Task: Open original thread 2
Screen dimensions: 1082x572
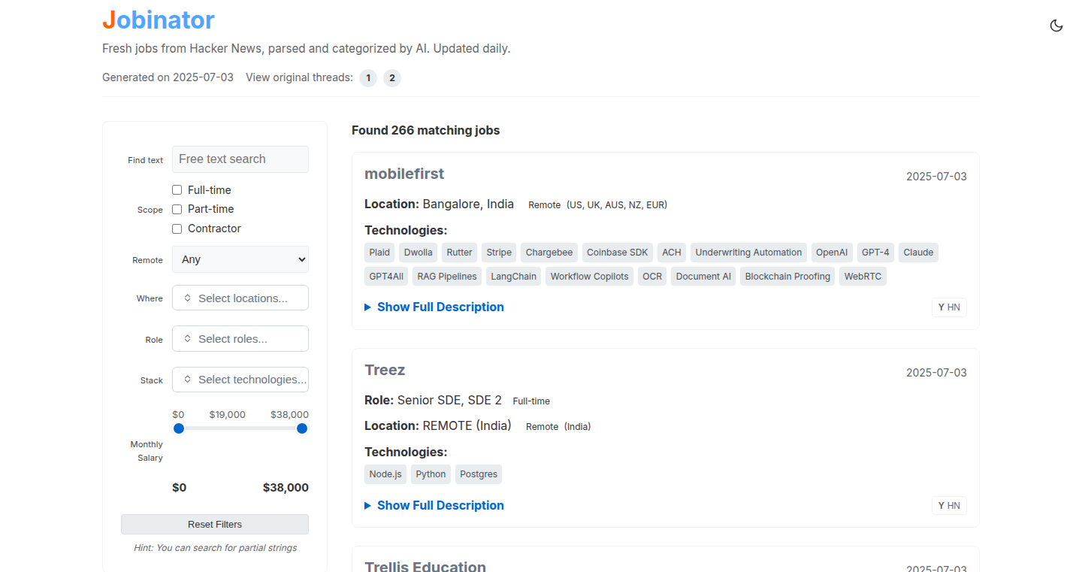Action: [392, 78]
